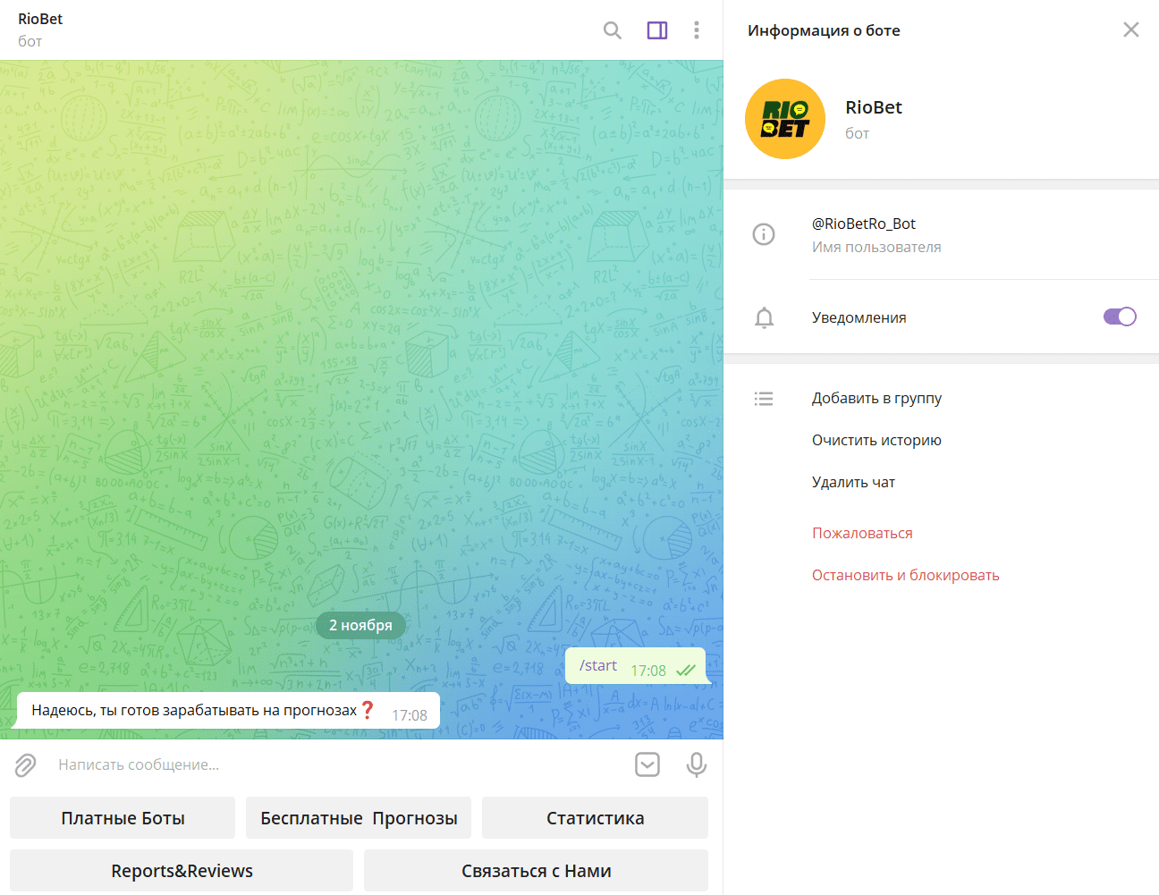Toggle the Уведомления notifications switch

coord(1119,317)
